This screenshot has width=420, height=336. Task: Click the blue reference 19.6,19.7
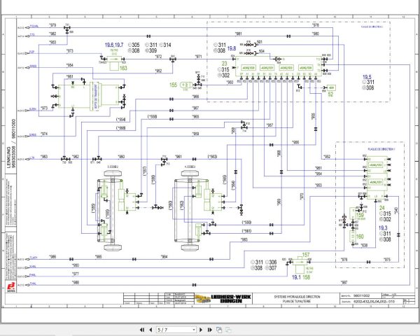tap(114, 45)
